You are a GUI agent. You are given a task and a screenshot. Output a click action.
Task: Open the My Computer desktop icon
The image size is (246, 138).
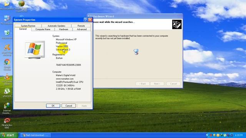pyautogui.click(x=7, y=20)
